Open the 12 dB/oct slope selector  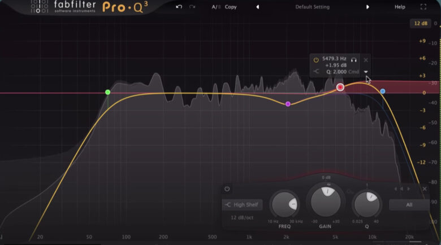click(x=242, y=217)
